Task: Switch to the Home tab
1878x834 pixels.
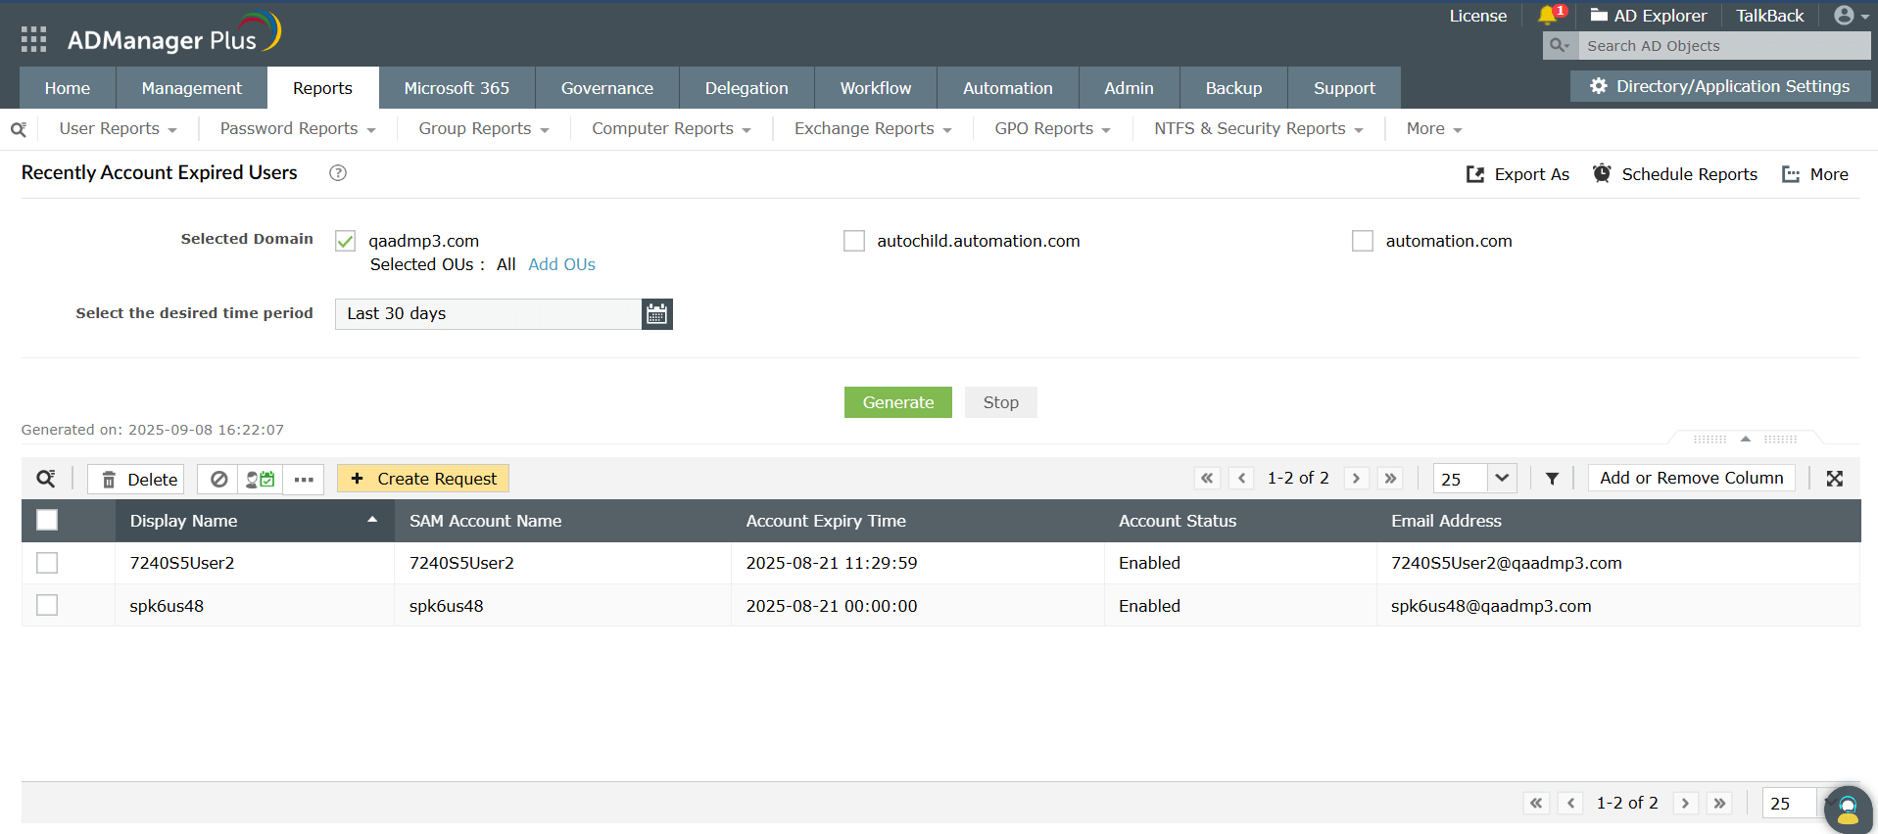Action: coord(68,88)
